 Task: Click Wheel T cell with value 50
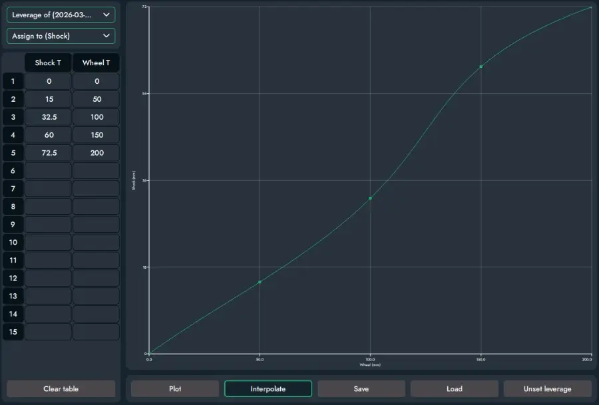(97, 99)
